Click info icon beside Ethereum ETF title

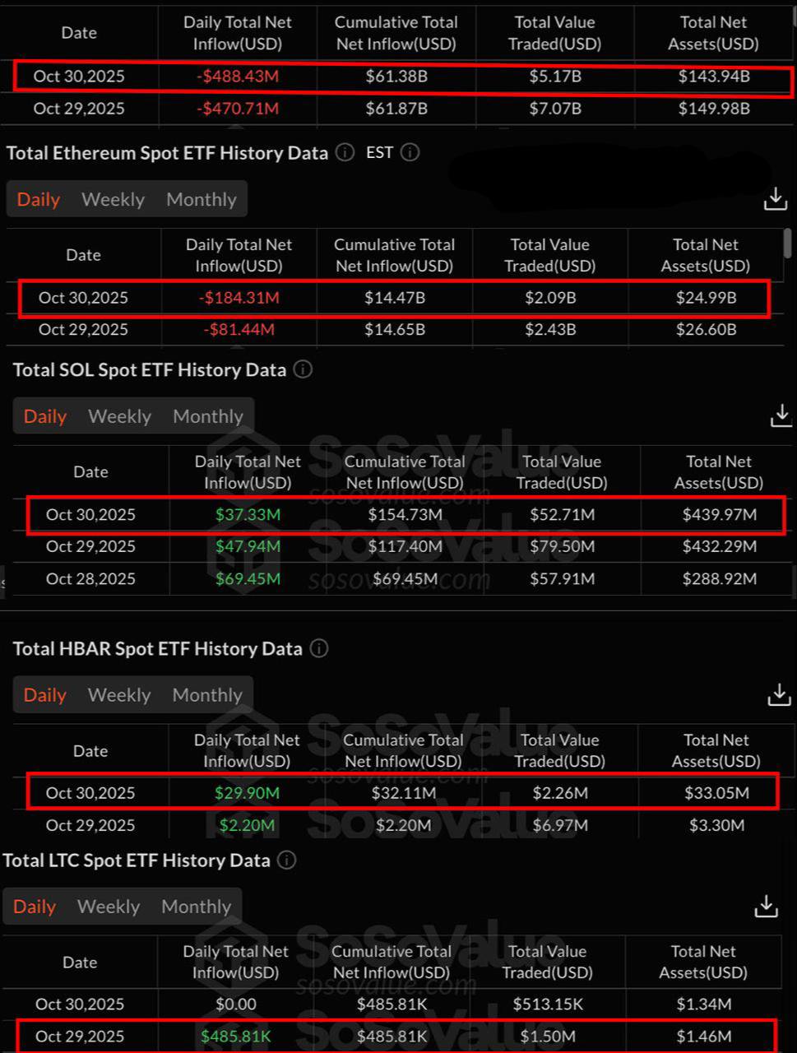(345, 152)
